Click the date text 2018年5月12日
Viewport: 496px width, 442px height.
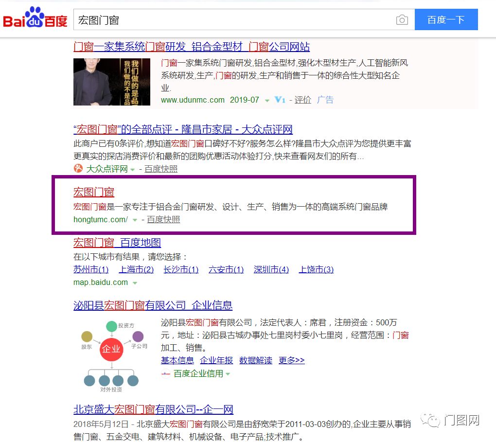pos(101,424)
